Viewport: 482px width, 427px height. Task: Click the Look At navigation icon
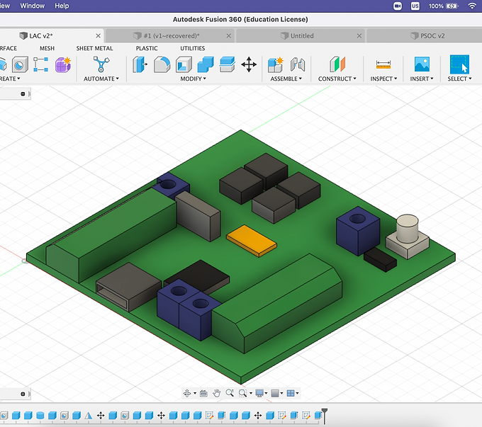[x=203, y=393]
